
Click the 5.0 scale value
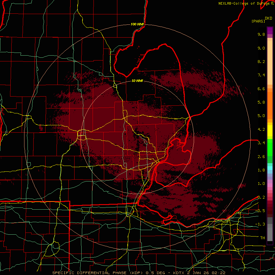pyautogui.click(x=261, y=116)
